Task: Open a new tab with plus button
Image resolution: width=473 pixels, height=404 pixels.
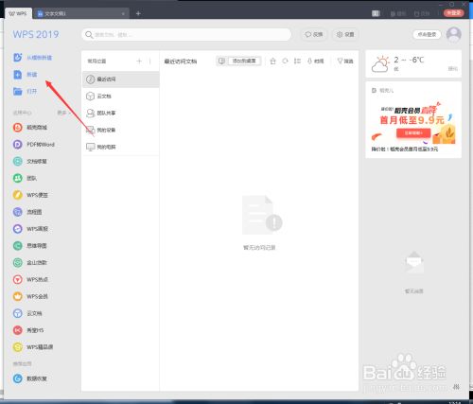Action: [x=138, y=13]
